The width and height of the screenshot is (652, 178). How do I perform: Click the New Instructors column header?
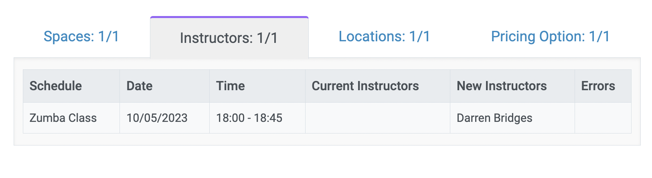[512, 86]
